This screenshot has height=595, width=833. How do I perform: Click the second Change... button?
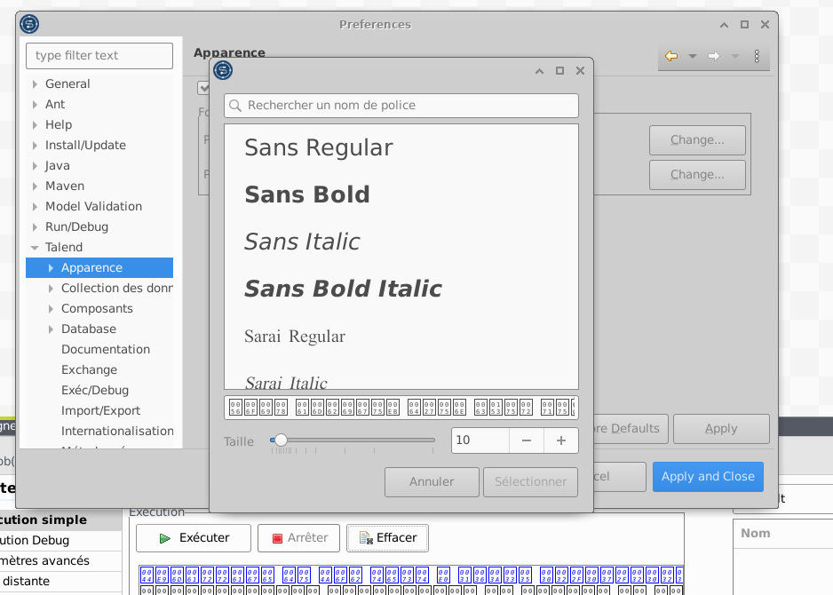(697, 175)
